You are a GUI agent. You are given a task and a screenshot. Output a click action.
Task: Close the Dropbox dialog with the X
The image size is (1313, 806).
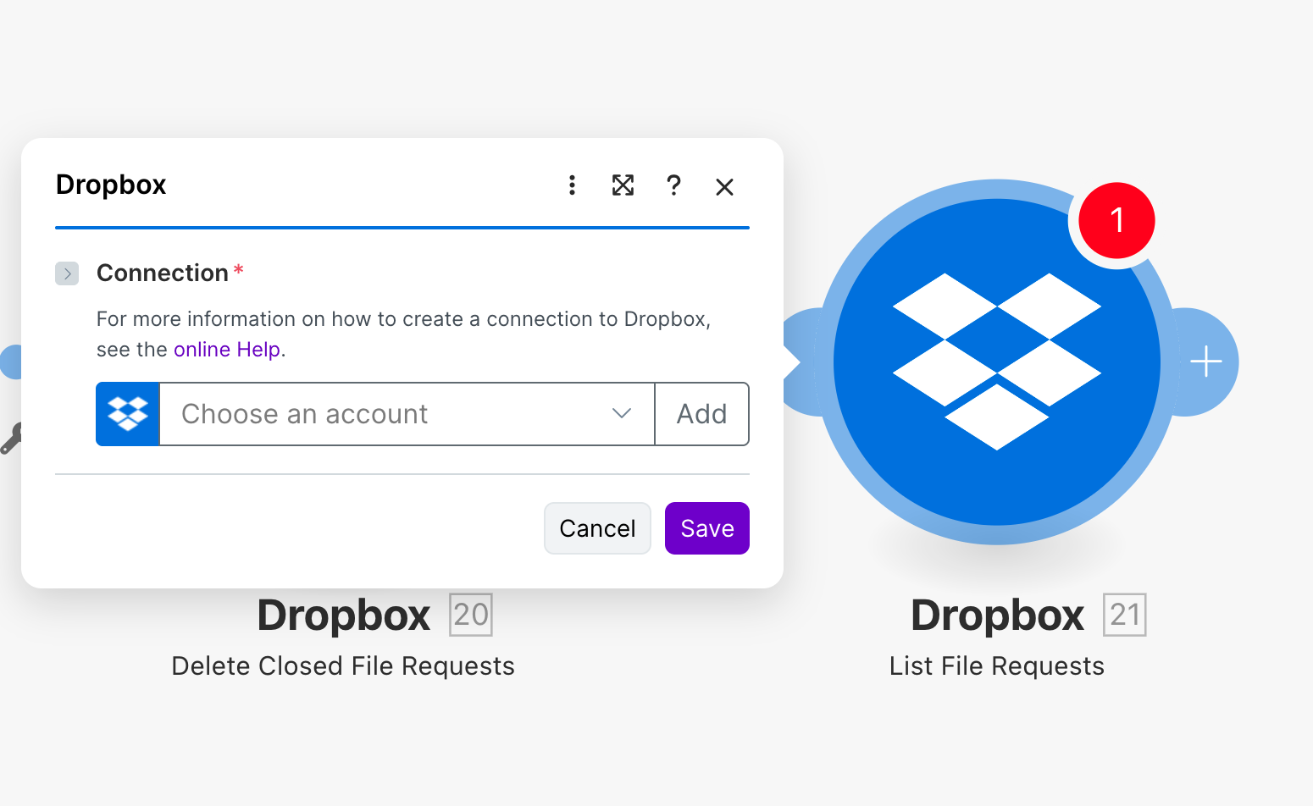724,186
